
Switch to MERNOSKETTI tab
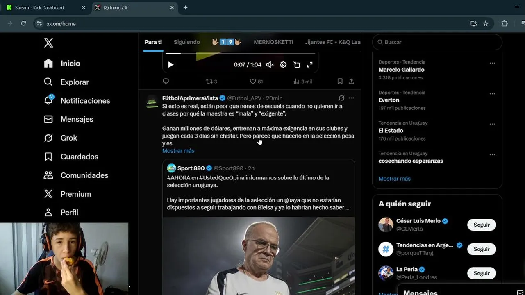pos(273,42)
